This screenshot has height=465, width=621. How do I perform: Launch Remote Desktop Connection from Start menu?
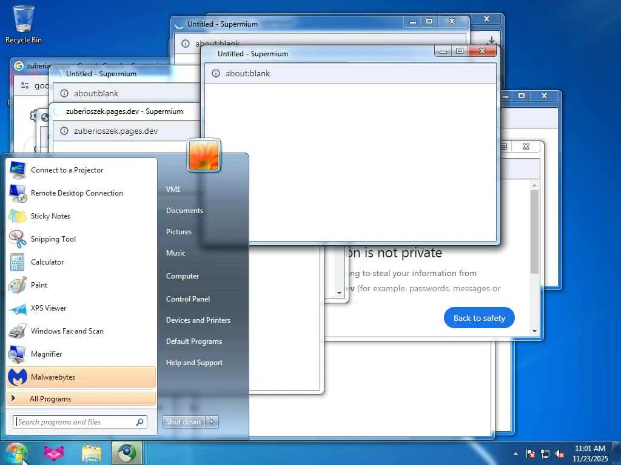[81, 193]
